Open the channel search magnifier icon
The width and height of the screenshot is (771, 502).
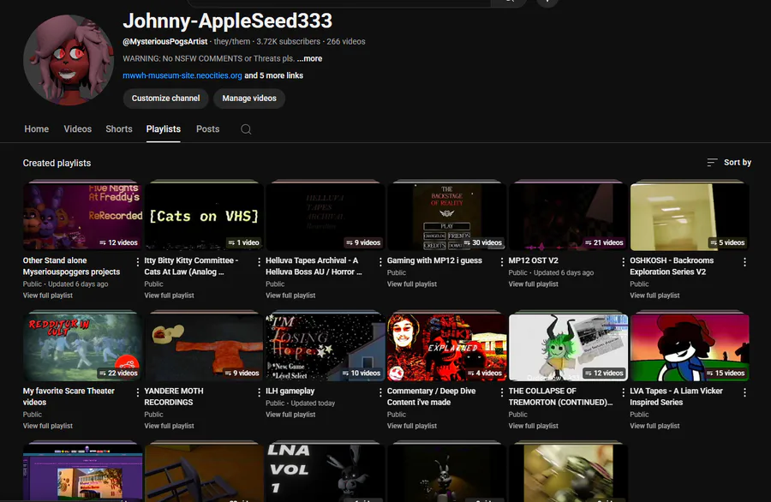point(246,129)
